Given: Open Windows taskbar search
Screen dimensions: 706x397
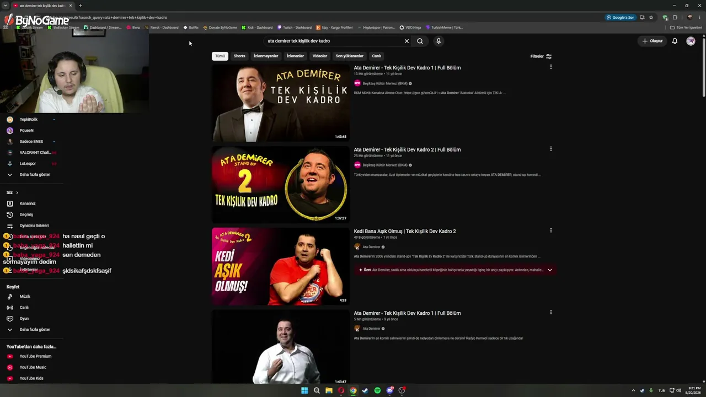Looking at the screenshot, I should coord(317,390).
